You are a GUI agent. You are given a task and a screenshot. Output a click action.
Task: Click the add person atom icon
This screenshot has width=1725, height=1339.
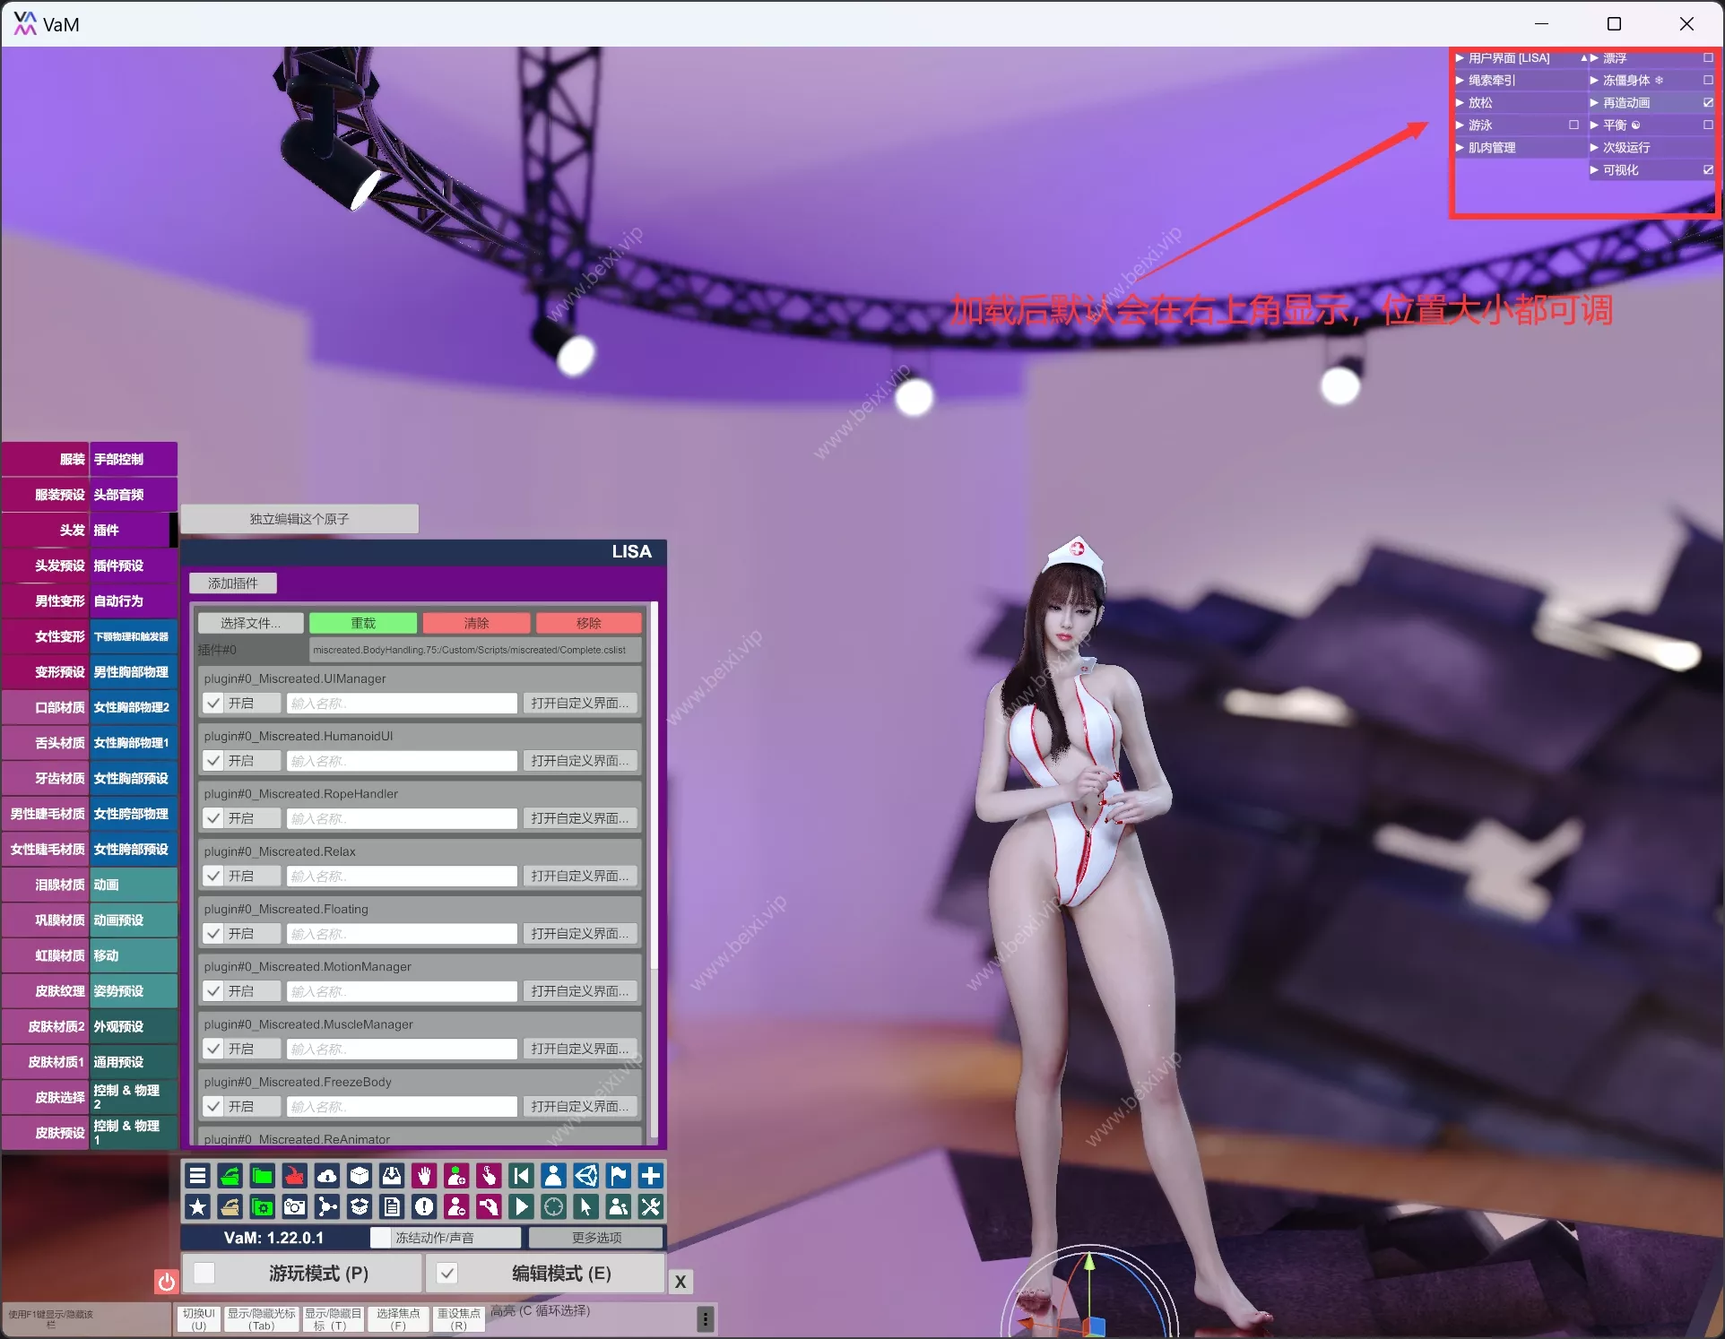click(456, 1175)
